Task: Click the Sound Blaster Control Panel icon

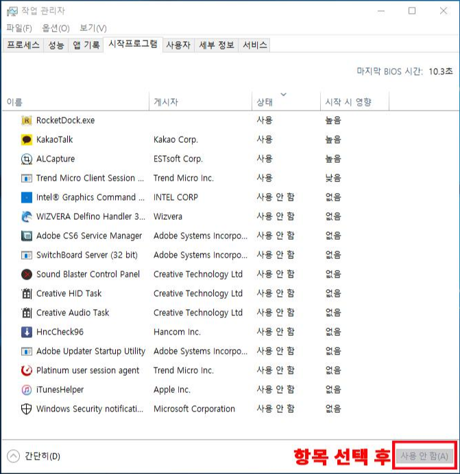Action: [27, 274]
